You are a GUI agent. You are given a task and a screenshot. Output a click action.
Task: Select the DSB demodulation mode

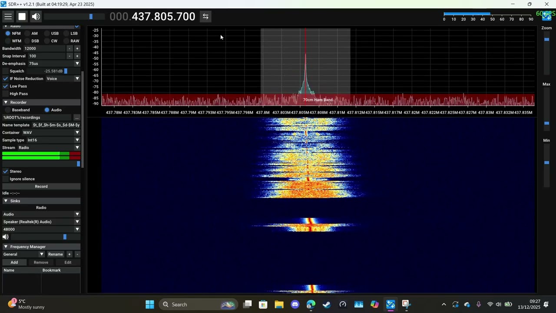(x=31, y=41)
